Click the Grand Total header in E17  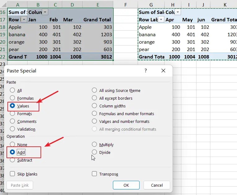[98, 19]
